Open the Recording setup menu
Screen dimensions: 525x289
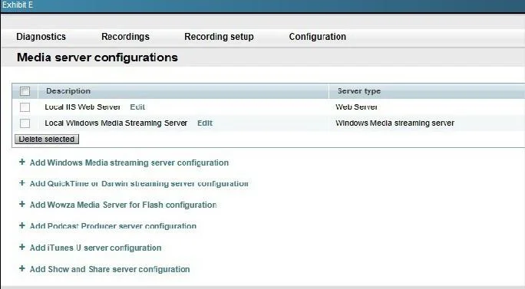click(x=219, y=37)
